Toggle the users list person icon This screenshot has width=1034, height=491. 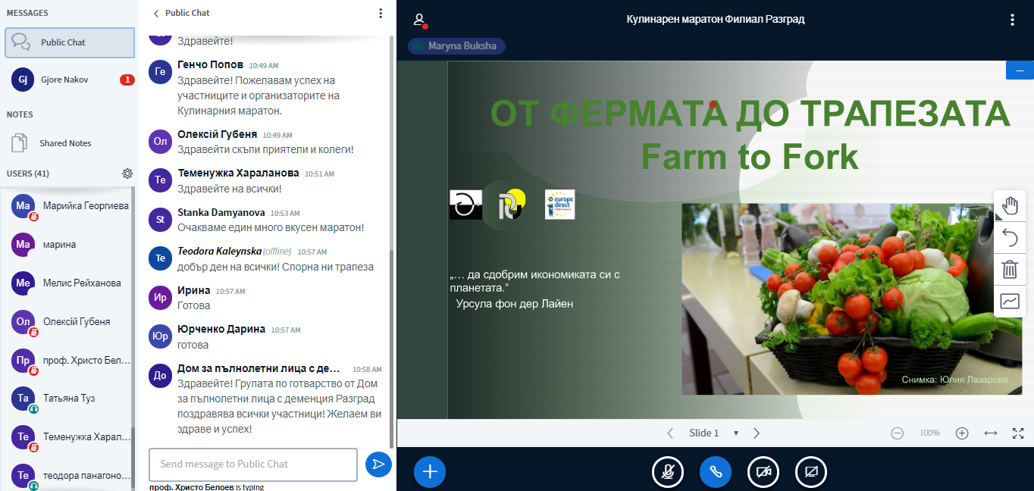click(420, 20)
